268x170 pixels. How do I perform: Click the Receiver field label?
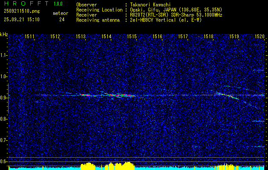click(x=86, y=15)
